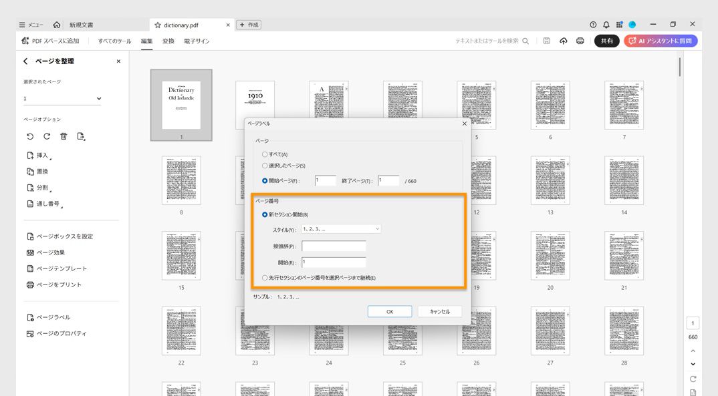Click the 置換 replace option
The image size is (718, 396).
[x=37, y=172]
